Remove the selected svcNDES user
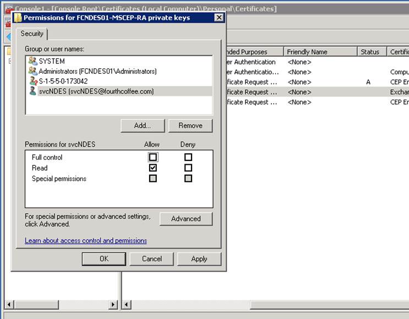 point(190,126)
